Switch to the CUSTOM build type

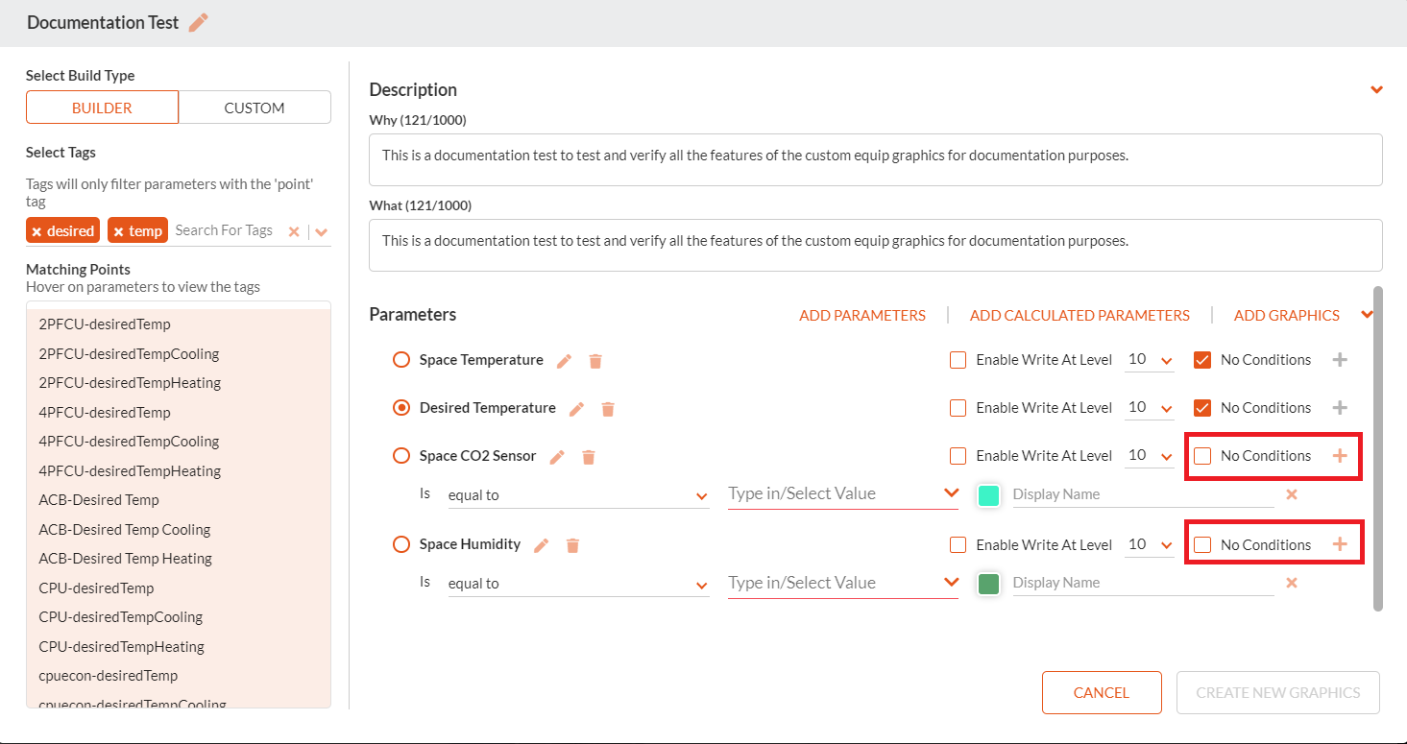(255, 108)
